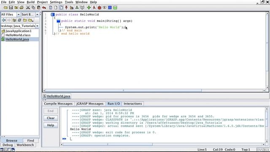
Task: Open folder-with-arrow dropdown in browser toolbar
Action: (31, 20)
